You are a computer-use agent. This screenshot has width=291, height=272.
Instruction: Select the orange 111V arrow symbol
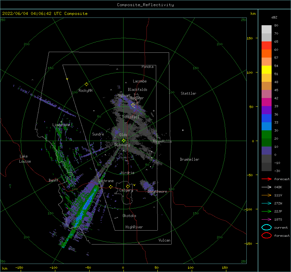tap(266, 195)
